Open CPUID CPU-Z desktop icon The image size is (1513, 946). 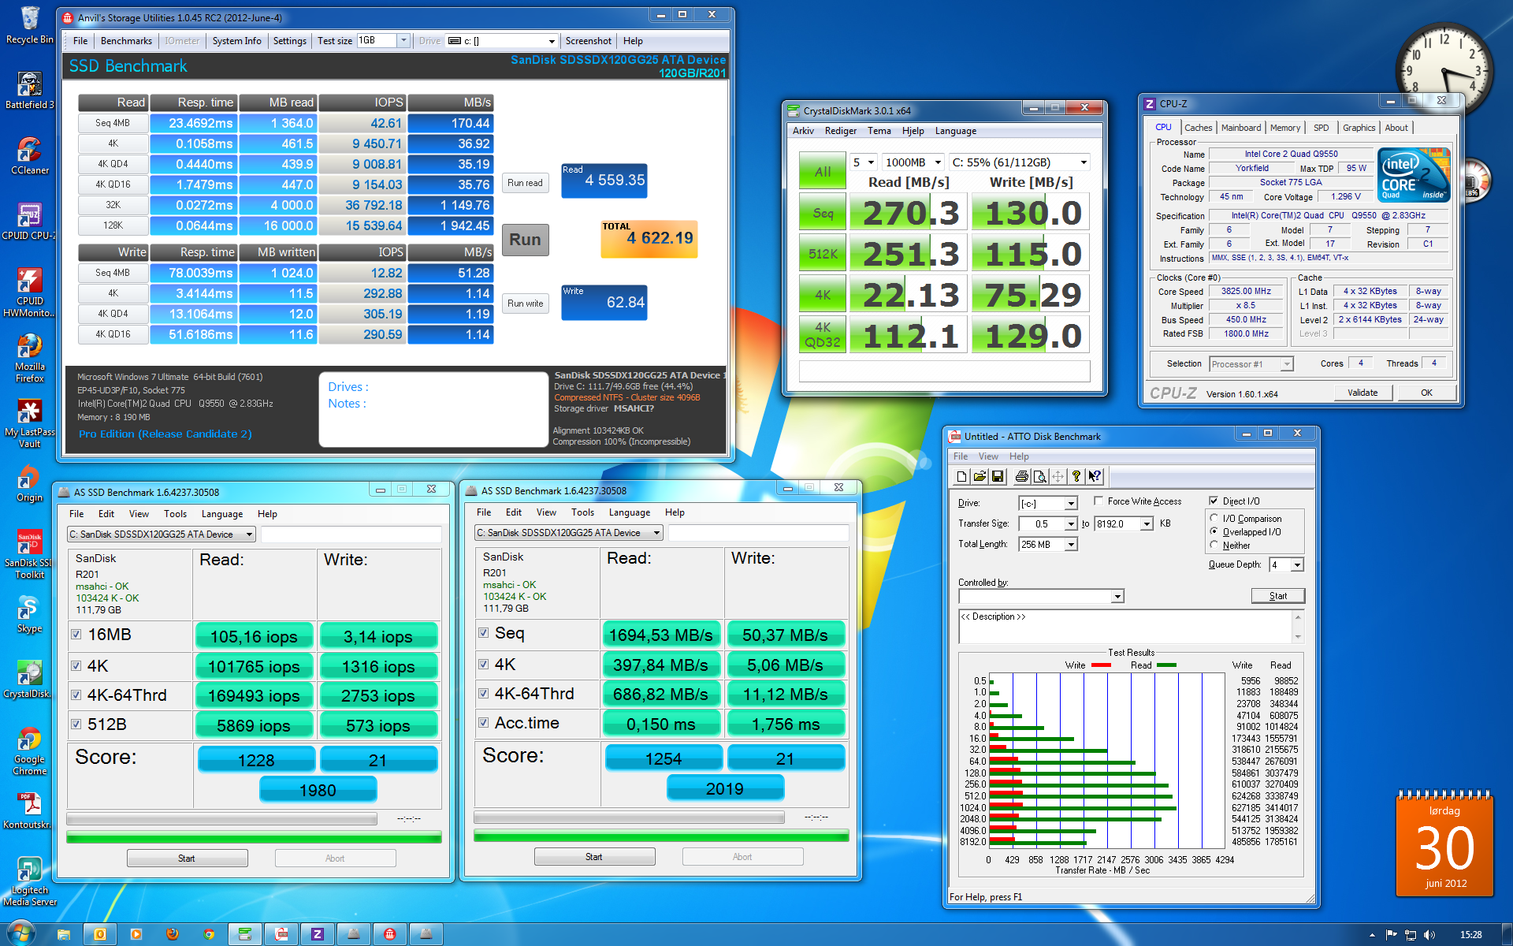pyautogui.click(x=30, y=221)
